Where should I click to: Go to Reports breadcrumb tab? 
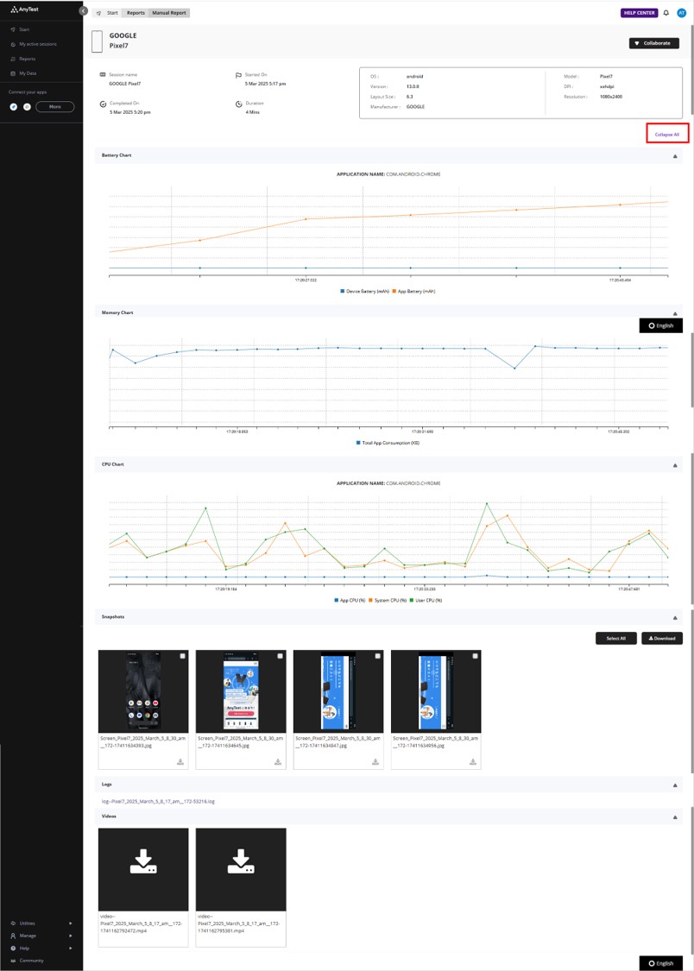(136, 13)
